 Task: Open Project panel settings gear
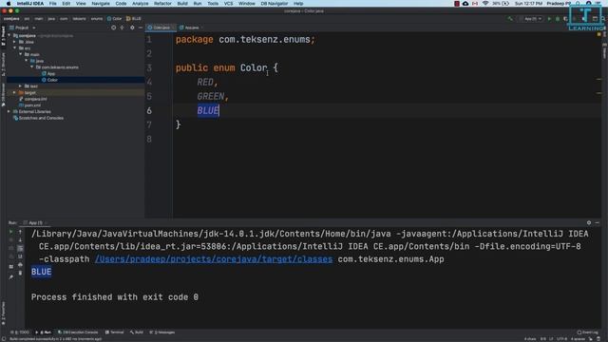coord(132,28)
